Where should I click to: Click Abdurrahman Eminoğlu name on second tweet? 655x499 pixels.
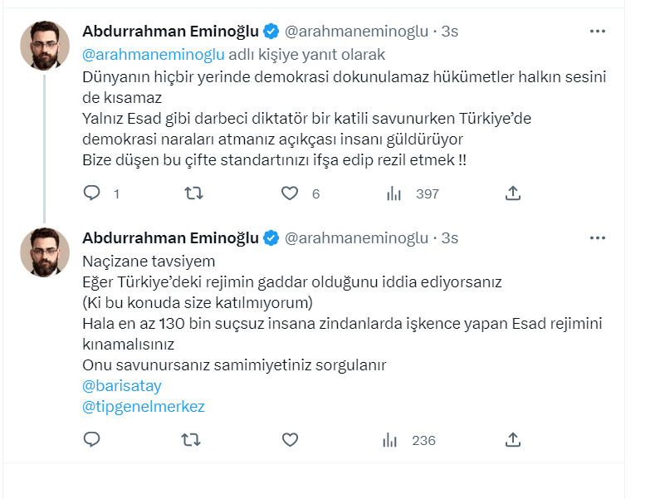point(170,238)
